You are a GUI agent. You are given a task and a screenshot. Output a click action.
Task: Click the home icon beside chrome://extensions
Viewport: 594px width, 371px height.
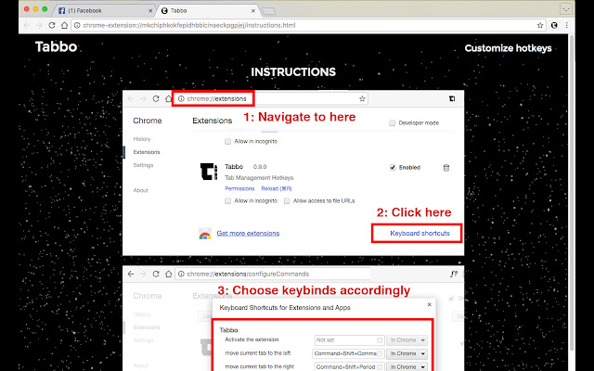pos(169,99)
